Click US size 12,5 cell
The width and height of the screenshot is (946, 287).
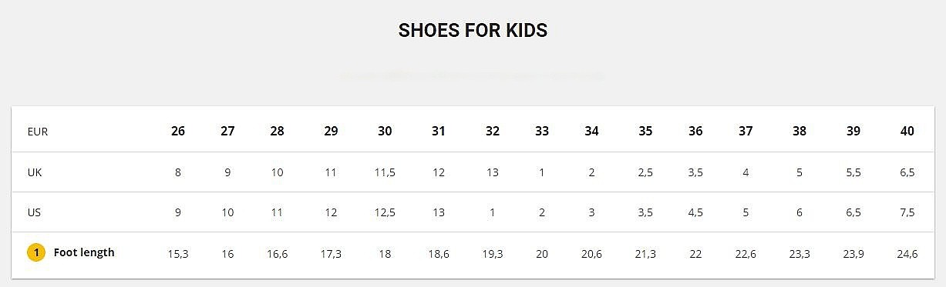pyautogui.click(x=385, y=212)
